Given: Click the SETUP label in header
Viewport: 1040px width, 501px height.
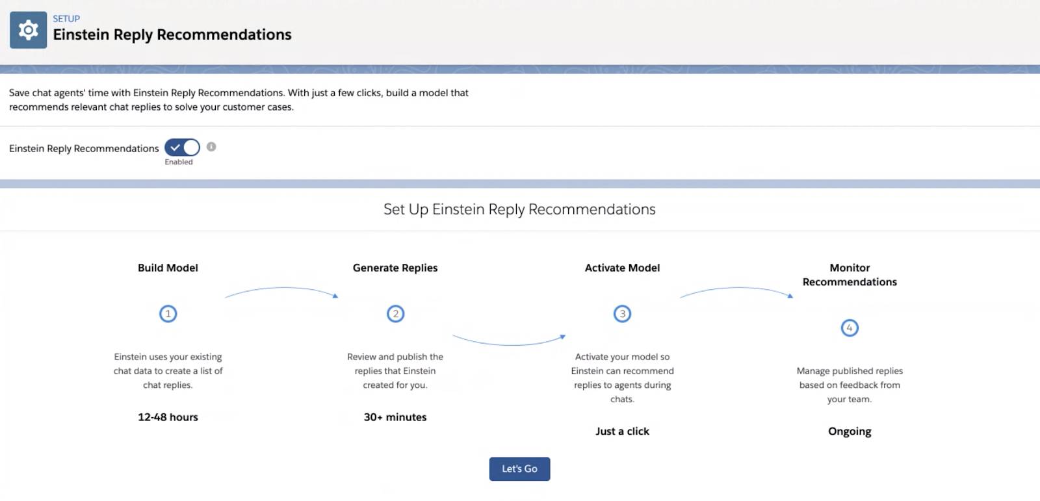Looking at the screenshot, I should pyautogui.click(x=66, y=19).
